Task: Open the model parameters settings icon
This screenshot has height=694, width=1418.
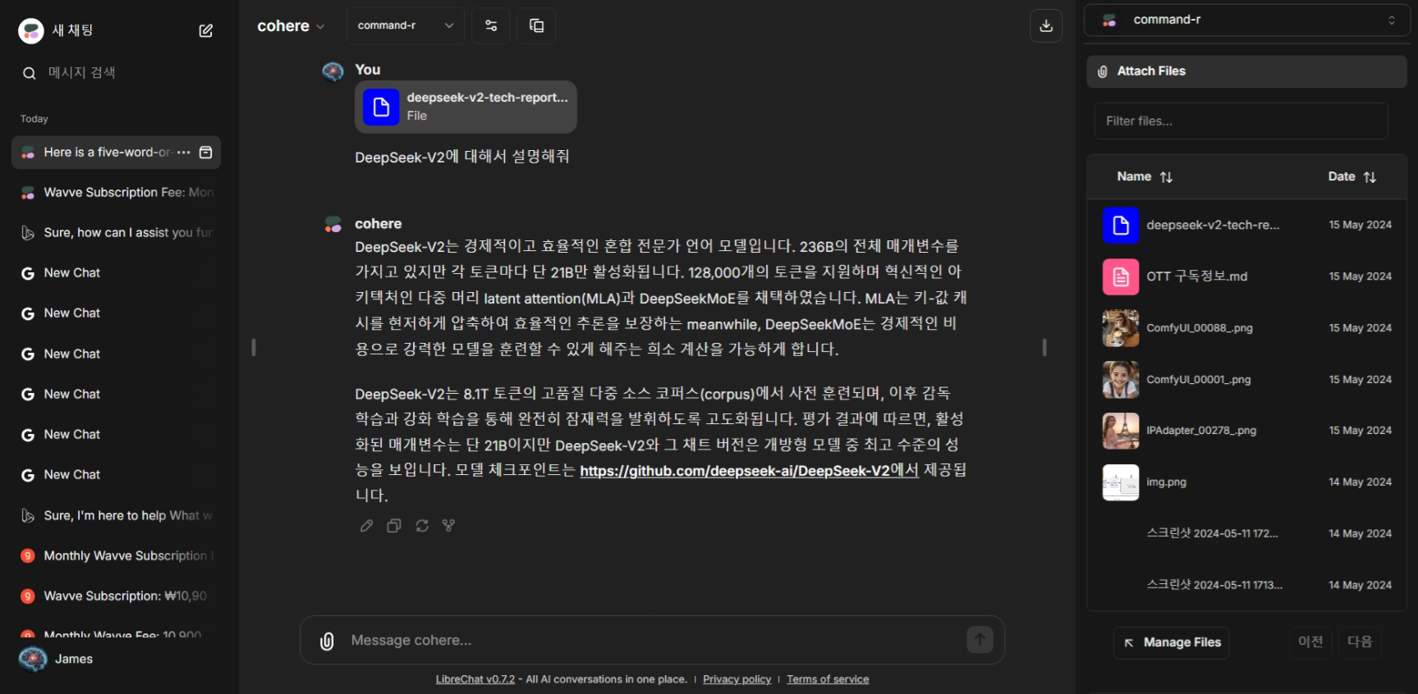Action: 491,25
